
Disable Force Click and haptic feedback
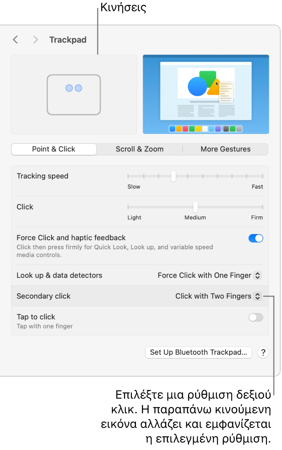tap(255, 238)
